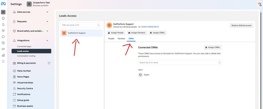Click the chat bubble icon in left rail
The height and width of the screenshot is (109, 263).
3,37
